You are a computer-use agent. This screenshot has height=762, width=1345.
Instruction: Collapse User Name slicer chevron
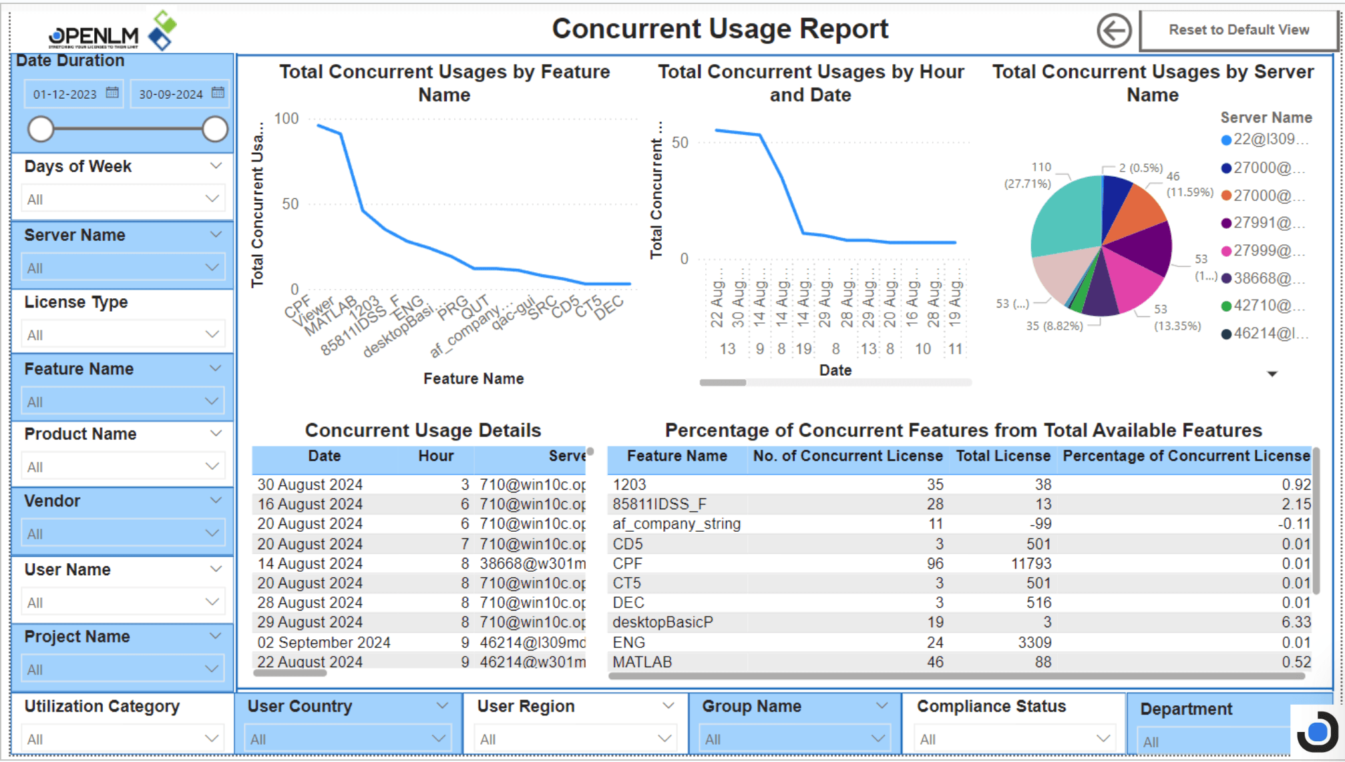[216, 568]
